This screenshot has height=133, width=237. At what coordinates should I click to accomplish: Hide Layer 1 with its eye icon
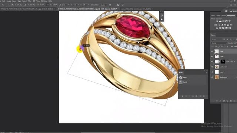click(212, 72)
